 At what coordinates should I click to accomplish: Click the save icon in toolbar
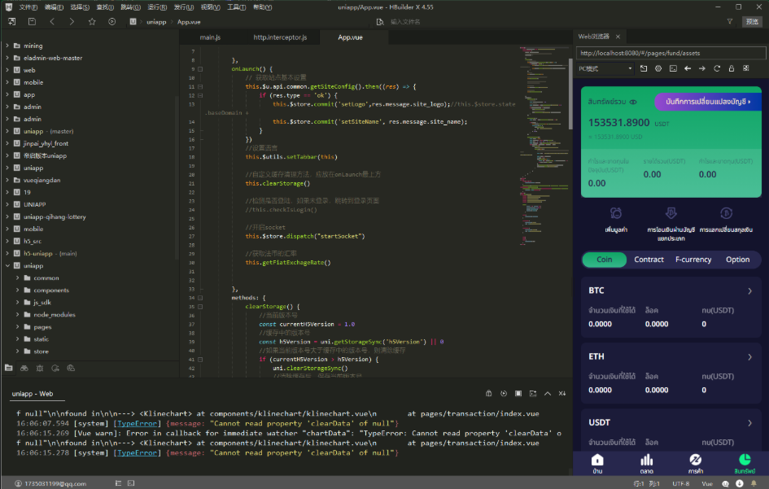pyautogui.click(x=32, y=22)
